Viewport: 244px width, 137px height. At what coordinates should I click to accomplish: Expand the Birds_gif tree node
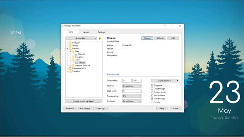pos(67,43)
